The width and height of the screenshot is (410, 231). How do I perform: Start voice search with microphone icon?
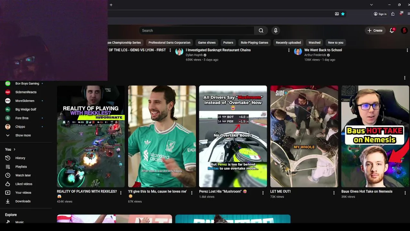pos(275,30)
